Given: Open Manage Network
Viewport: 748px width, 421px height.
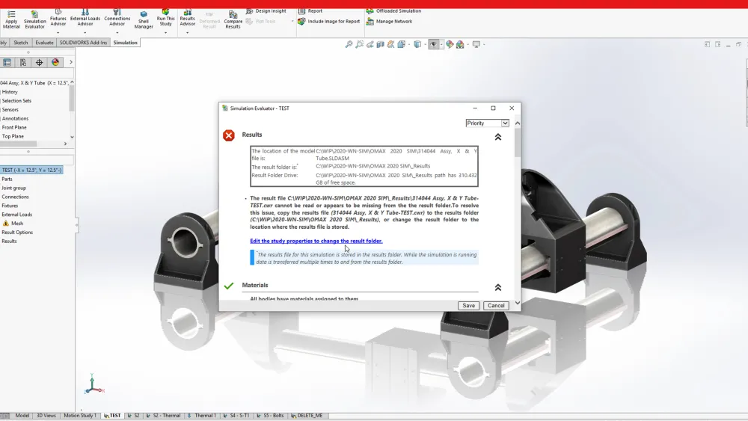Looking at the screenshot, I should click(x=389, y=22).
